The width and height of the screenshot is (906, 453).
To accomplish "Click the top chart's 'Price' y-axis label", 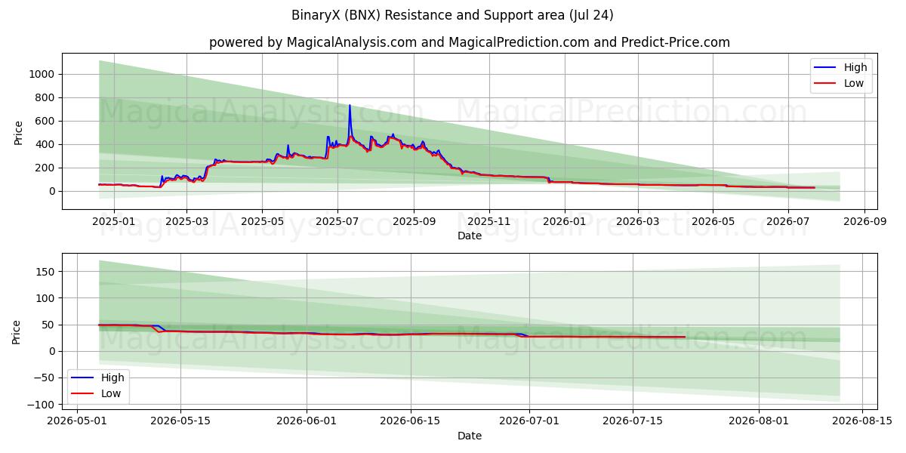I will pyautogui.click(x=19, y=132).
